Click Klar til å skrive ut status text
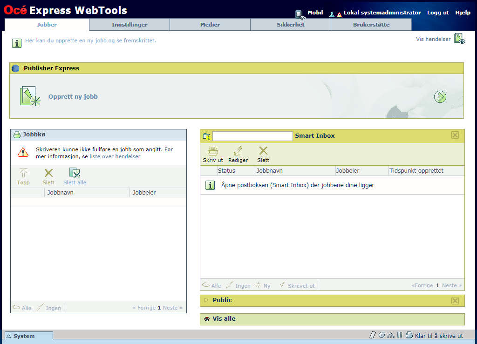This screenshot has height=344, width=477. click(x=439, y=336)
